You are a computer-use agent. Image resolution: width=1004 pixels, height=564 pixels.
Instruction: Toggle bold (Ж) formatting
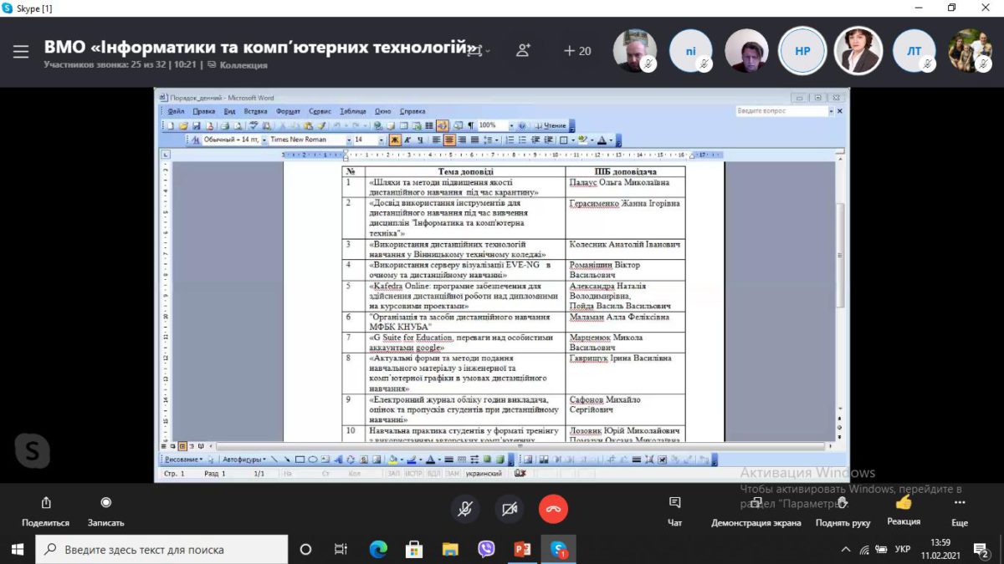[395, 140]
